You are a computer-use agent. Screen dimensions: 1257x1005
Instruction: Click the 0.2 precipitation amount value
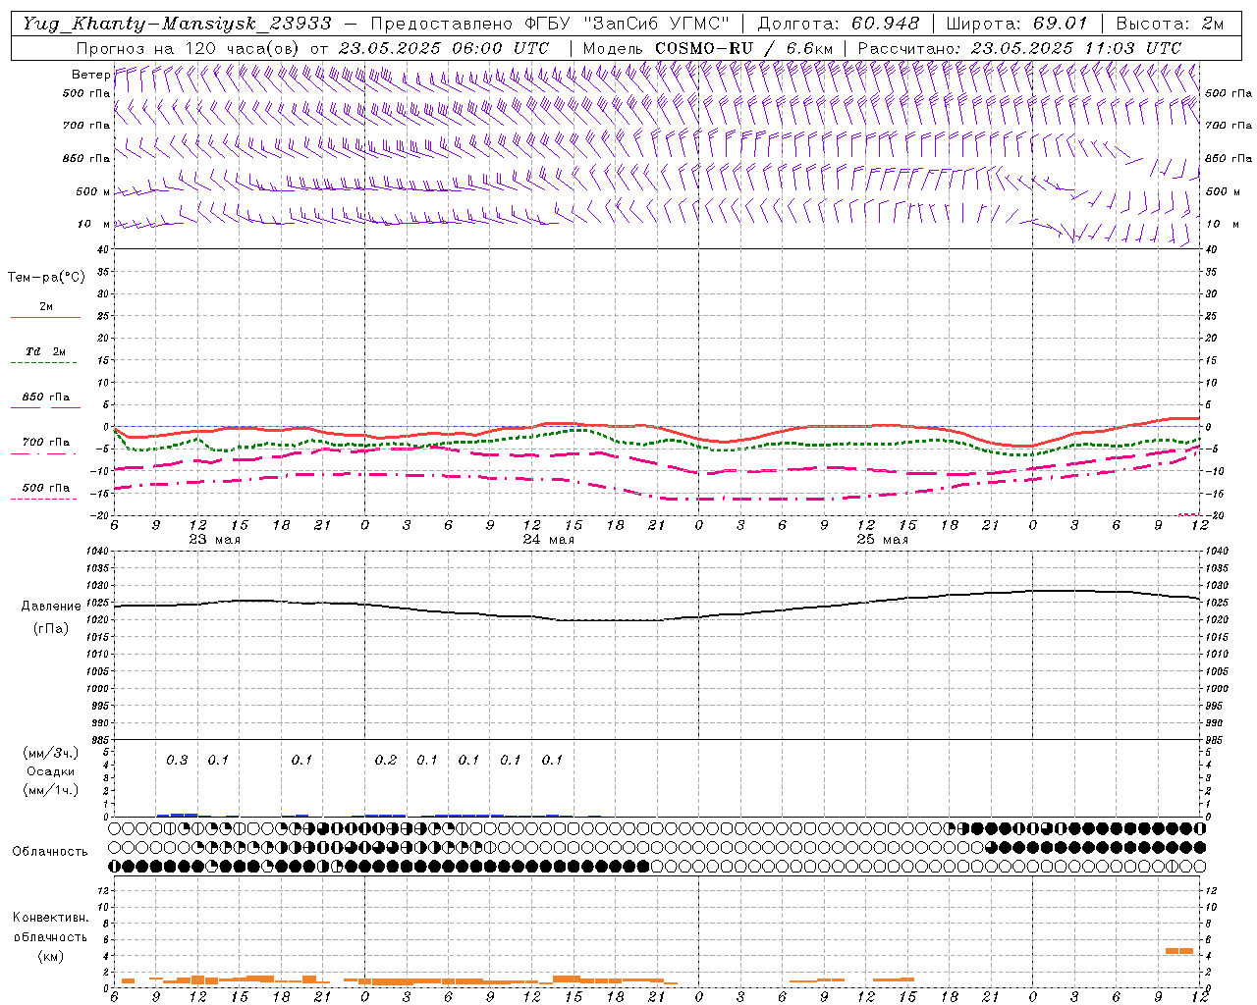386,761
